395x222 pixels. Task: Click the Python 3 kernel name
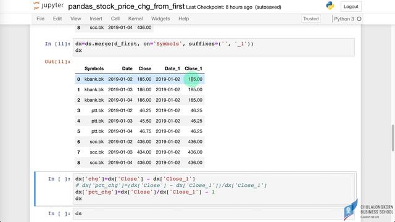tap(344, 19)
